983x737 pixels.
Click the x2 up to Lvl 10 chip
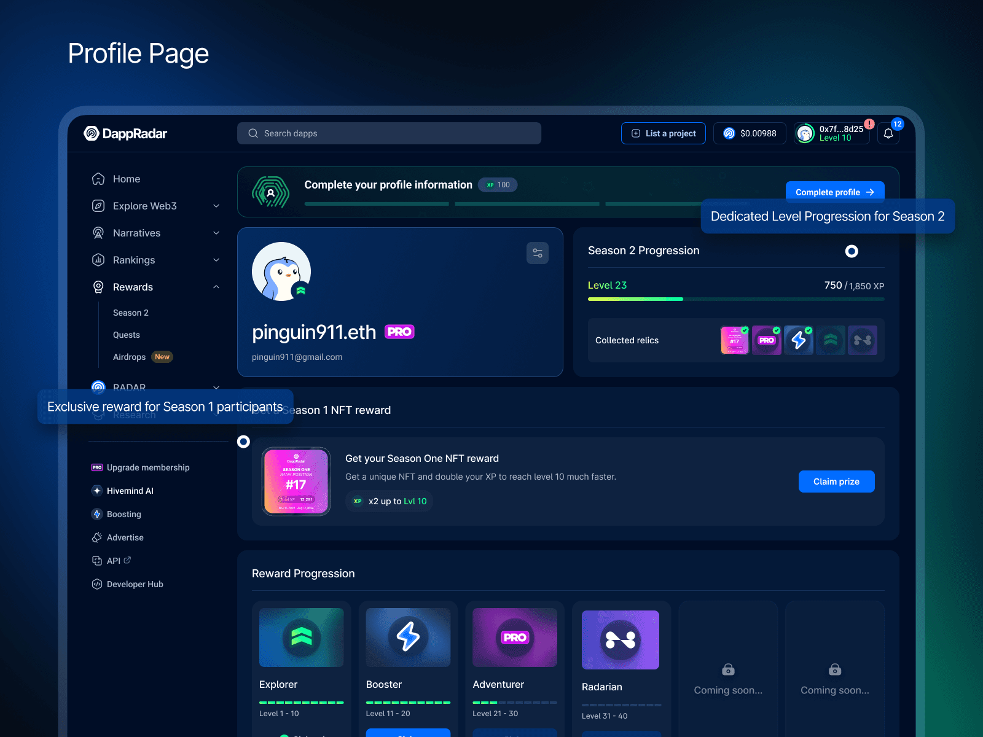click(389, 501)
